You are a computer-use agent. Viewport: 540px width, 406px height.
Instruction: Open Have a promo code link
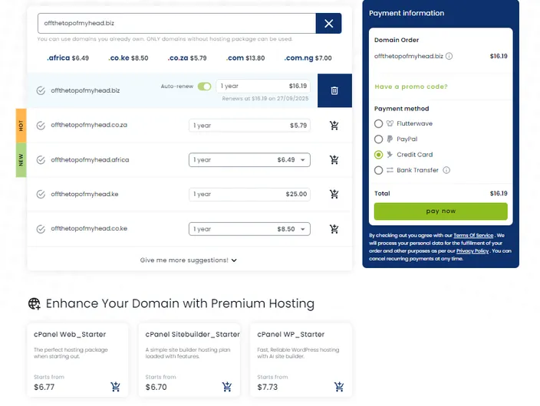(x=411, y=87)
